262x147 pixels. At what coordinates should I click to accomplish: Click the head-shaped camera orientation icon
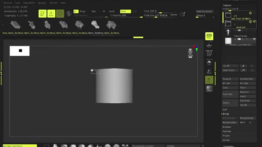click(x=190, y=53)
